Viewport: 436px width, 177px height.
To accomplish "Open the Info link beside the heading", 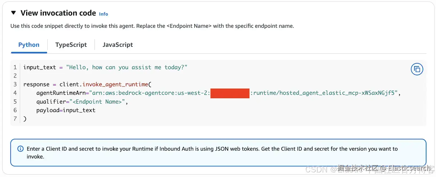I will [x=103, y=14].
